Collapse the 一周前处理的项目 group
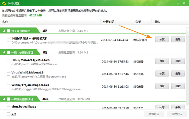 point(4,99)
